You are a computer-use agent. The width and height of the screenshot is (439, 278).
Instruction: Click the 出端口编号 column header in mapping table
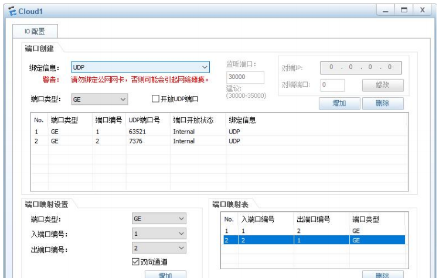pyautogui.click(x=321, y=219)
